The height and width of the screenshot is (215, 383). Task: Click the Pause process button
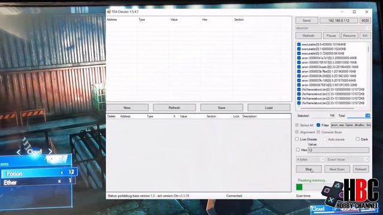331,36
